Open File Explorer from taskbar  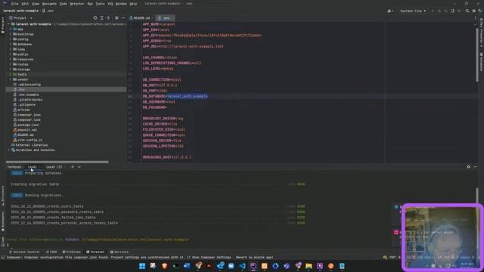click(x=309, y=266)
